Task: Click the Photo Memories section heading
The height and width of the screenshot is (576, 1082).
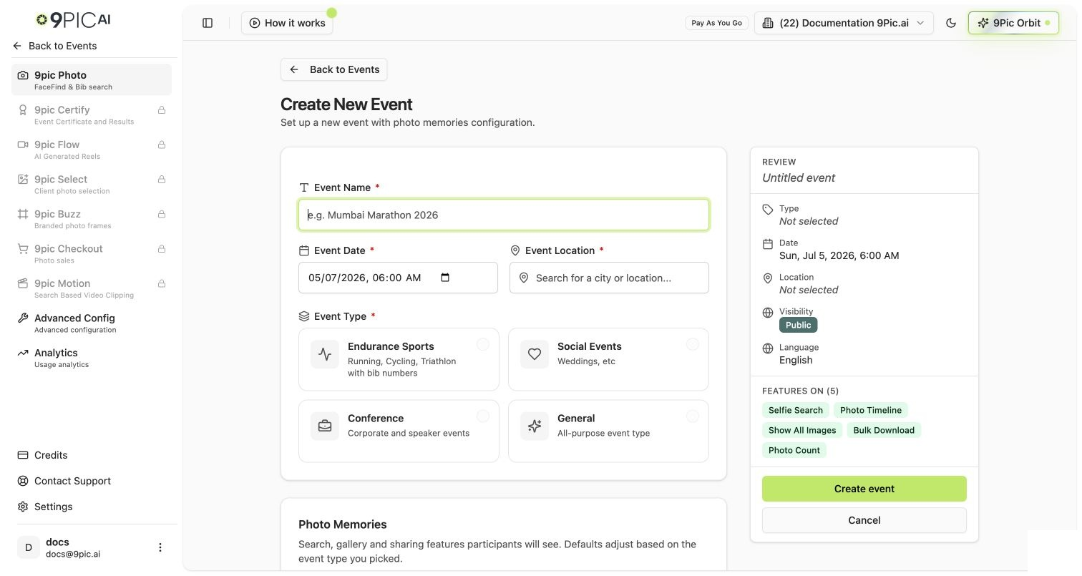Action: [x=343, y=524]
